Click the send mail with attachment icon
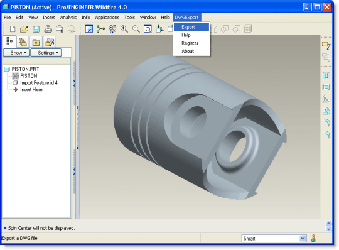Screen dimensions: 339x250 pyautogui.click(x=60, y=29)
